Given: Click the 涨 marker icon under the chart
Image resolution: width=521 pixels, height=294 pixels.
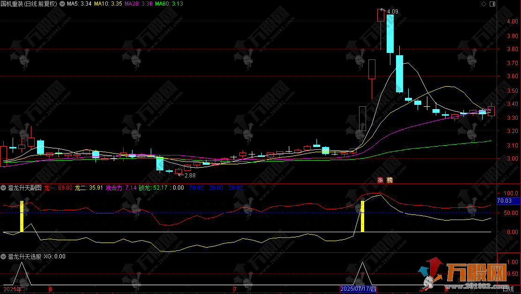Looking at the screenshot, I should point(381,180).
